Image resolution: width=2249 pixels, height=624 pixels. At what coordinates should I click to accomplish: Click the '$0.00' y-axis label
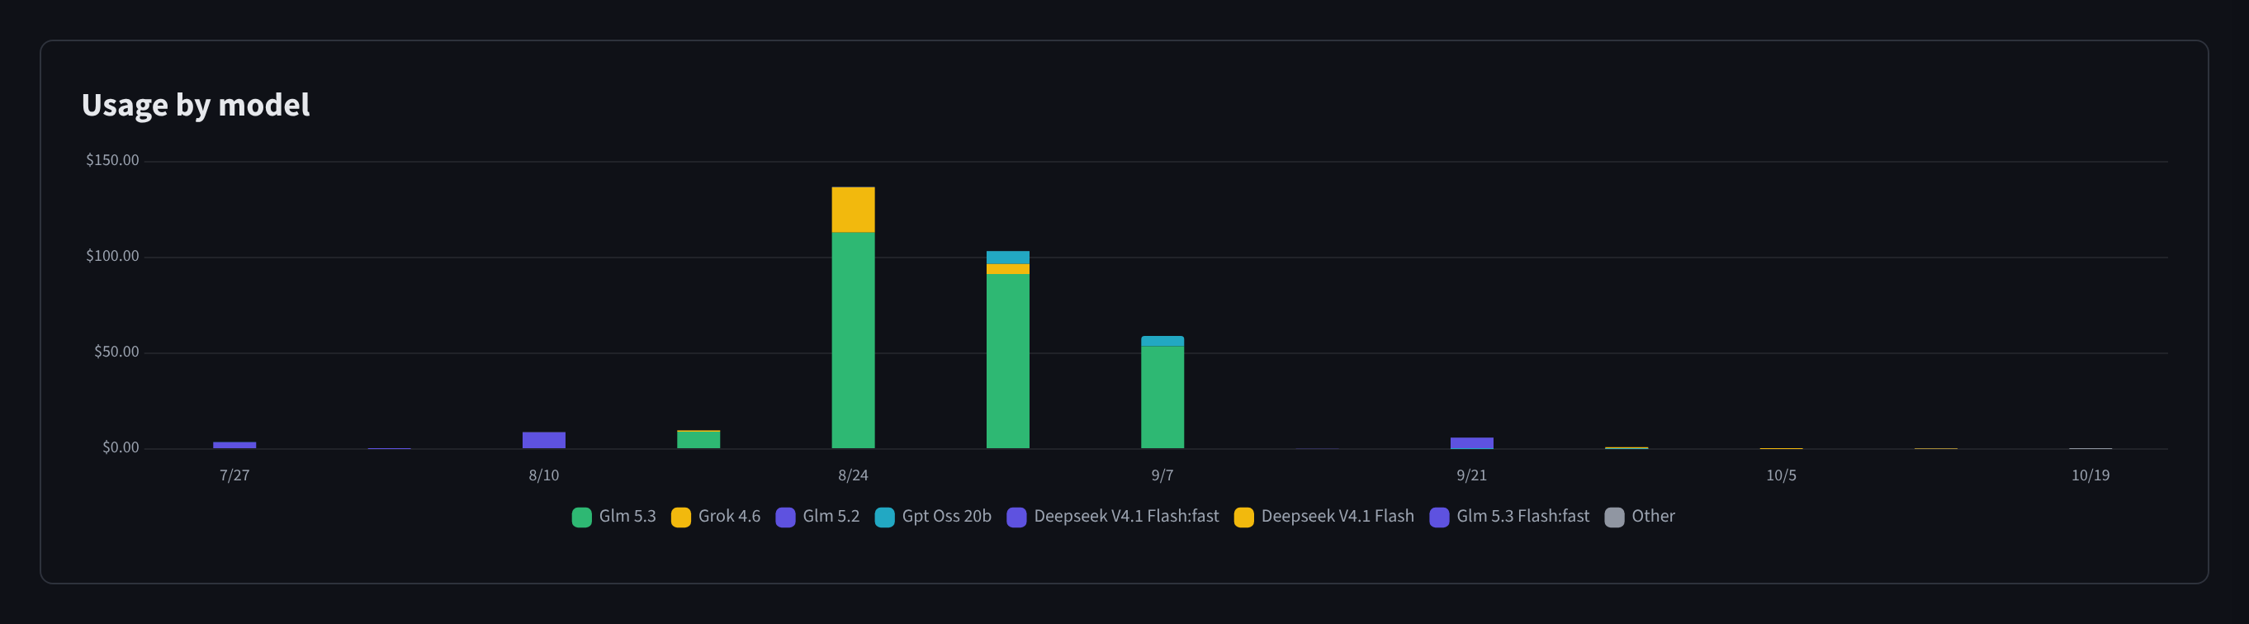tap(121, 447)
